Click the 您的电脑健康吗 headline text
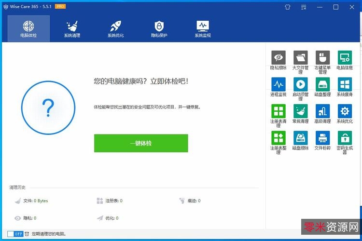The width and height of the screenshot is (362, 241). (141, 81)
